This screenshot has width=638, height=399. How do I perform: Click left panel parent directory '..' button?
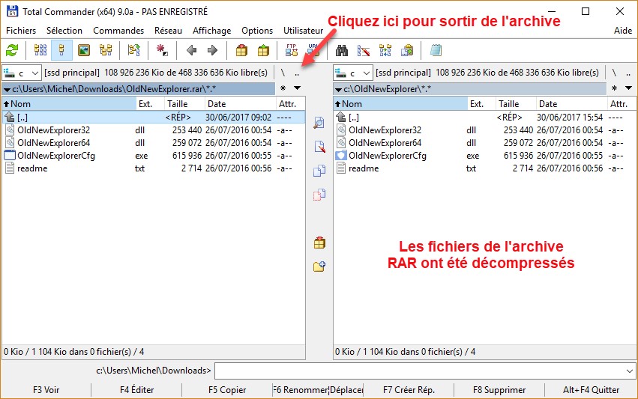point(297,73)
